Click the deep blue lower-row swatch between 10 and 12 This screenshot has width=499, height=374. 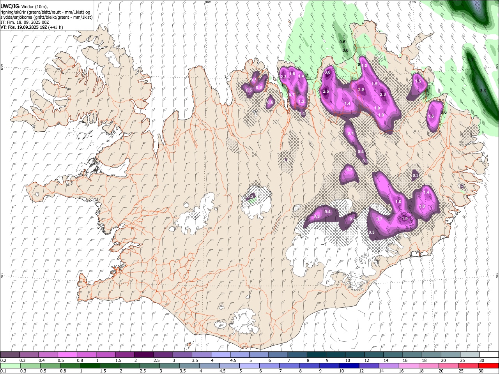348,366
